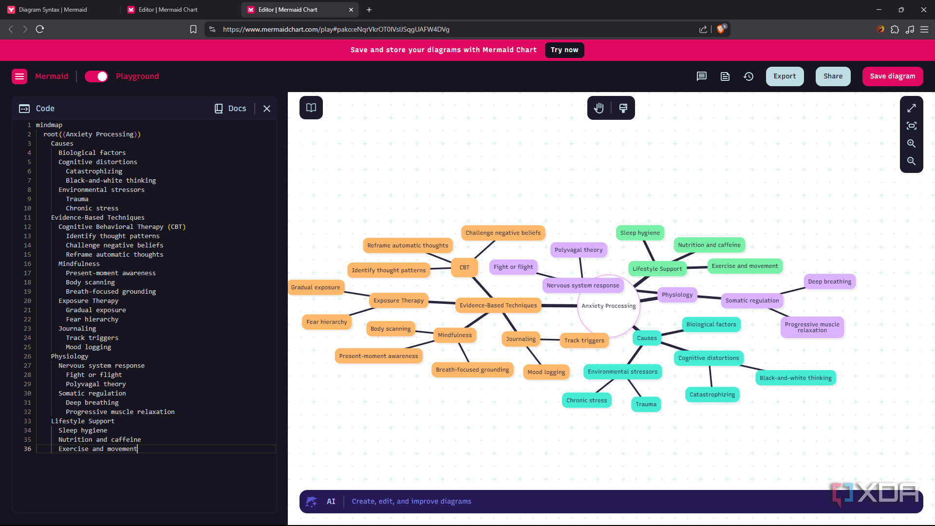Zoom in on the diagram
This screenshot has width=935, height=526.
[x=911, y=143]
